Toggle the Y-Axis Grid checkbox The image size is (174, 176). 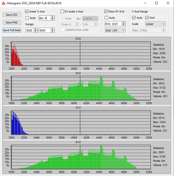[x=147, y=18]
